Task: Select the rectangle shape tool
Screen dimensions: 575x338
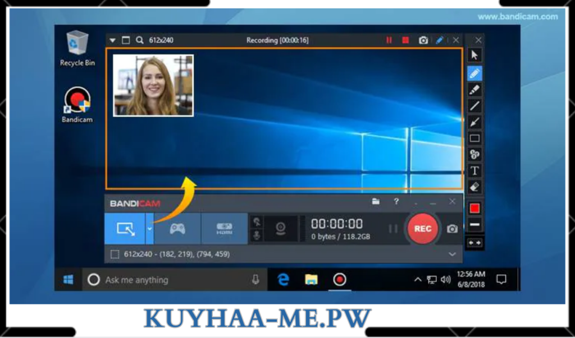Action: [474, 138]
